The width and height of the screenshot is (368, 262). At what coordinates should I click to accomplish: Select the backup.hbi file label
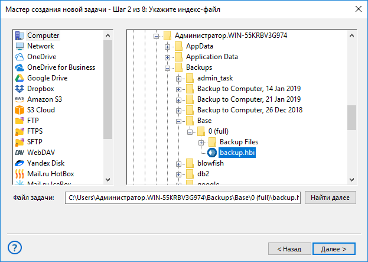point(237,153)
